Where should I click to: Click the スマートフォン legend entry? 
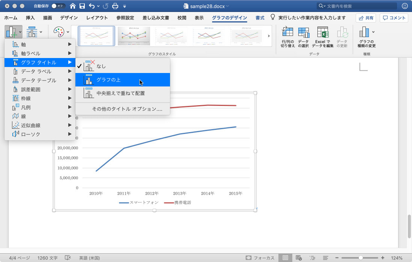(x=139, y=202)
